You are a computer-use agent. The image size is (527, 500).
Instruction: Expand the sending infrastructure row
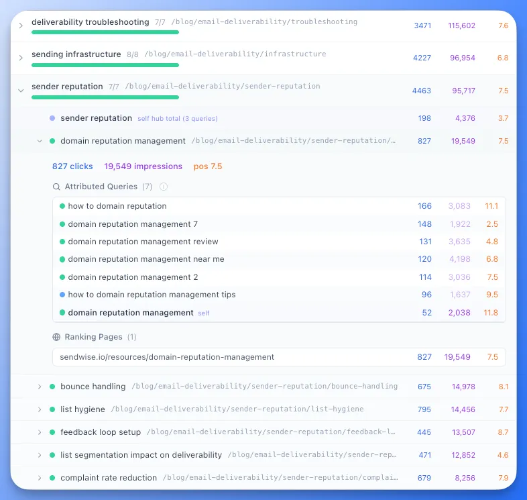[21, 58]
